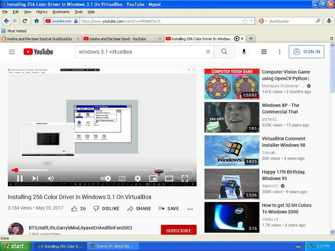Click the tab audio playing indicator
The height and width of the screenshot is (251, 335).
click(237, 39)
